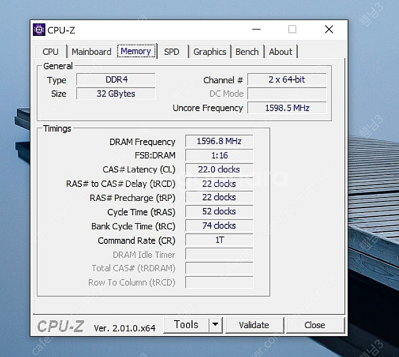
Task: Click the CPU-Z window title text
Action: pos(61,30)
